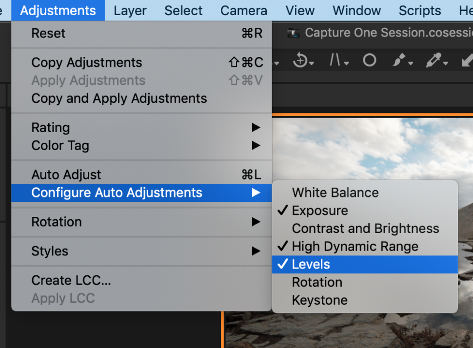The height and width of the screenshot is (348, 473).
Task: Select the arrow cursor tool
Action: tap(467, 61)
